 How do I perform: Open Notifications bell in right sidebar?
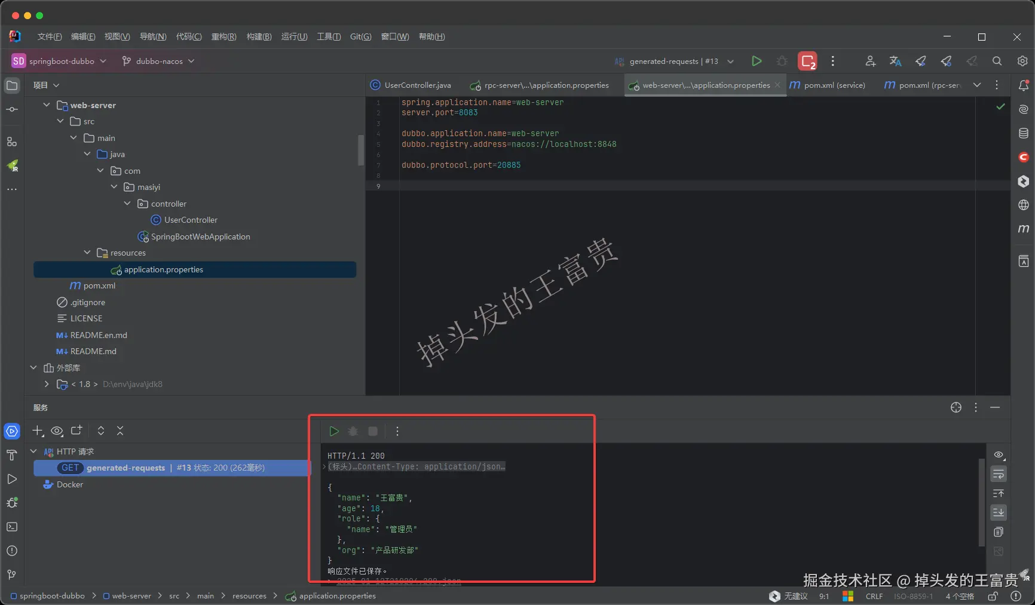[x=1023, y=85]
